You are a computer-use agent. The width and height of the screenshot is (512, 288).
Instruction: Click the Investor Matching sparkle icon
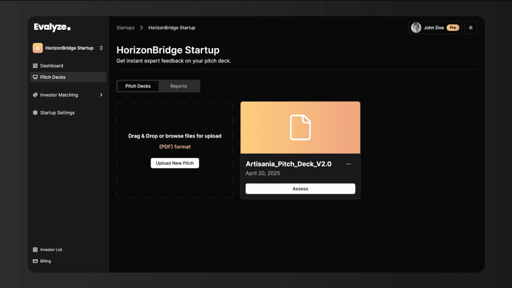pos(35,95)
